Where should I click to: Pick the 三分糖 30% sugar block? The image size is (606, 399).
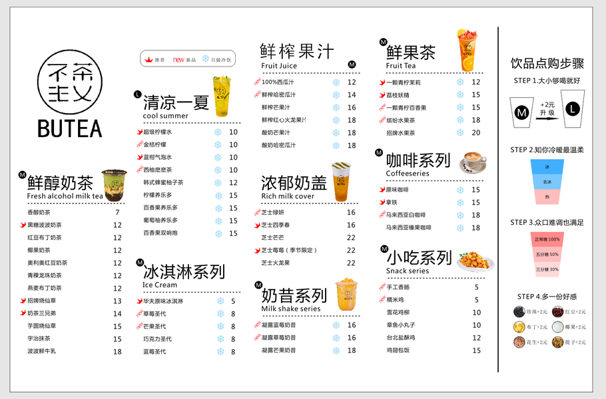547,269
